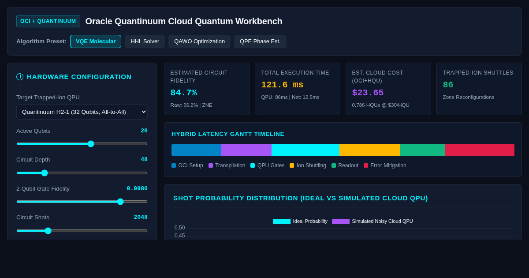Click the Ion Shuttling legend swatch
The height and width of the screenshot is (278, 529).
point(292,165)
